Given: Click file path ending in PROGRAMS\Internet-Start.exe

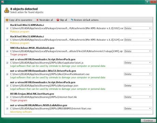Looking at the screenshot, I should pyautogui.click(x=51, y=109).
